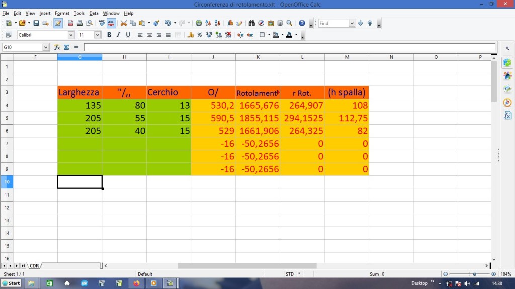Open Find & Replace binoculars icon
Image resolution: width=515 pixels, height=289 pixels.
pyautogui.click(x=251, y=23)
